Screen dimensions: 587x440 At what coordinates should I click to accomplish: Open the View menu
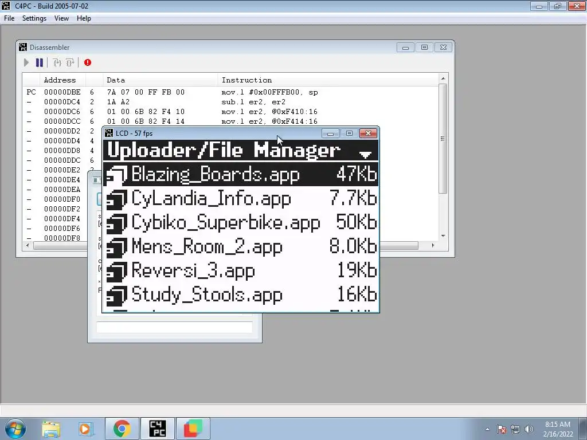[61, 18]
